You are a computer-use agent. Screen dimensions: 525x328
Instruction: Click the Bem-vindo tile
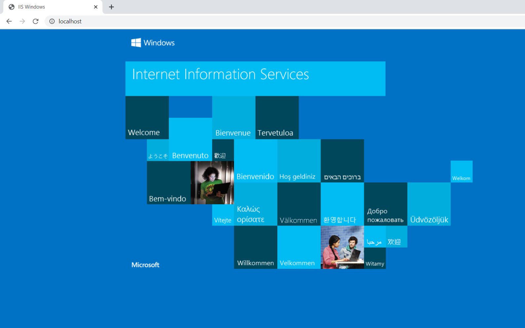pos(169,183)
